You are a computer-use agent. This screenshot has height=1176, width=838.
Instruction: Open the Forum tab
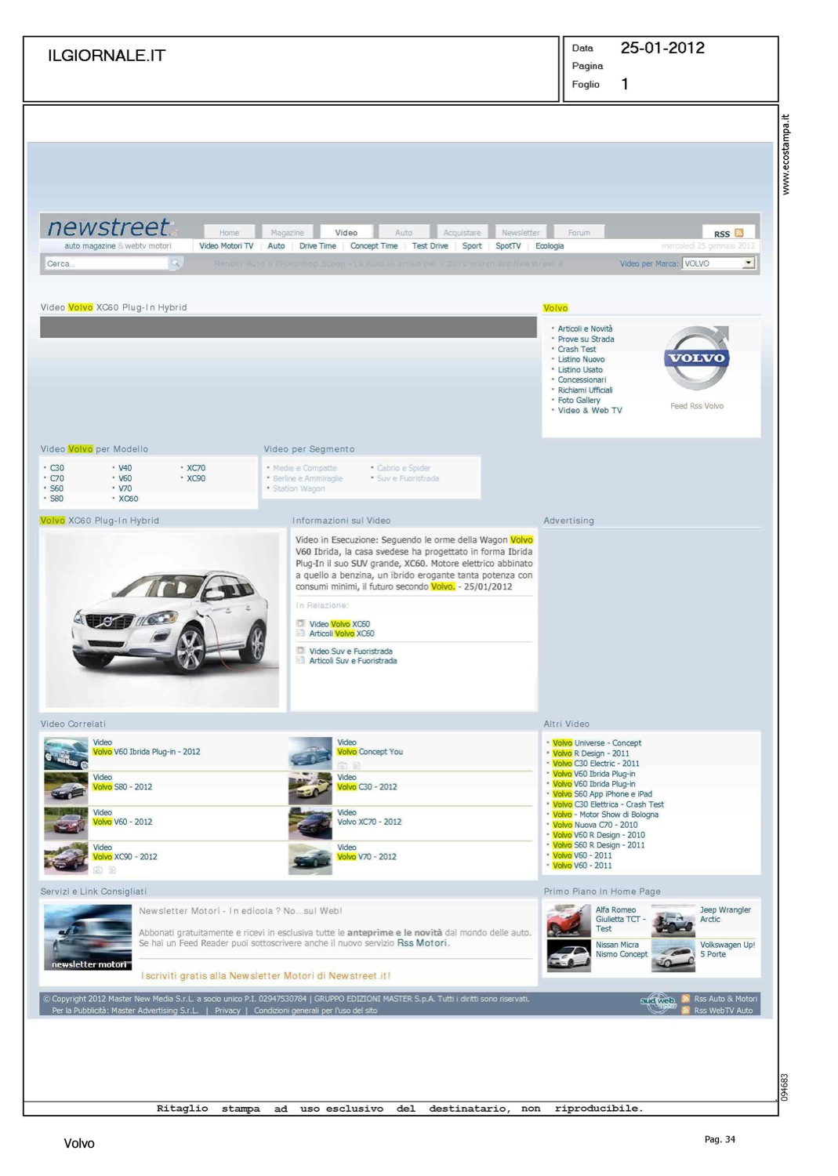[579, 233]
